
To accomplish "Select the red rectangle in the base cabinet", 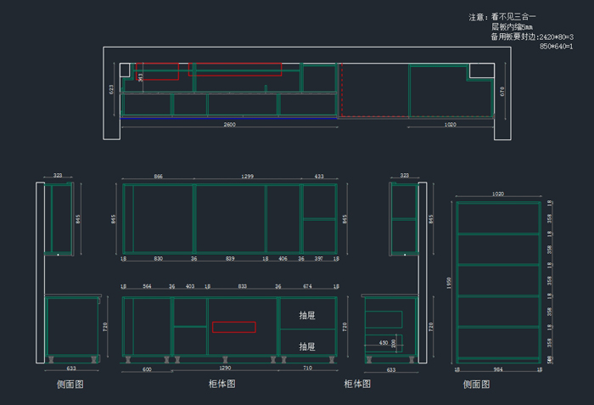I will (233, 327).
